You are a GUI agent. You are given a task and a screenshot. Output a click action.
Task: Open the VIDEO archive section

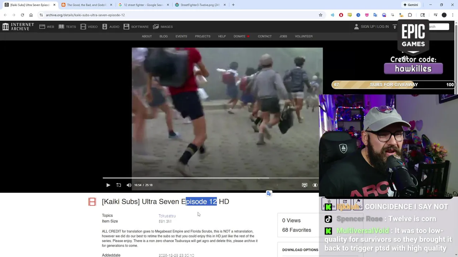pos(89,27)
